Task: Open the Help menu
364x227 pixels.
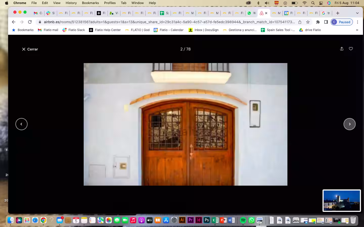Action: click(152, 3)
